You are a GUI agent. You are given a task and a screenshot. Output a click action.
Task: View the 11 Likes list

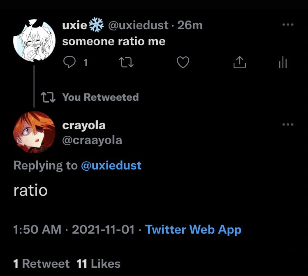99,264
